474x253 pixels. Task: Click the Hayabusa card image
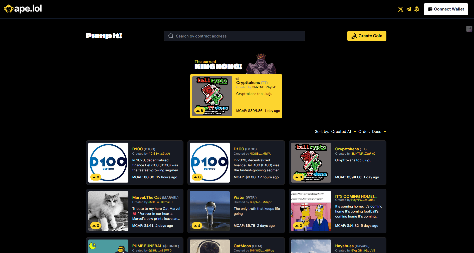click(311, 246)
